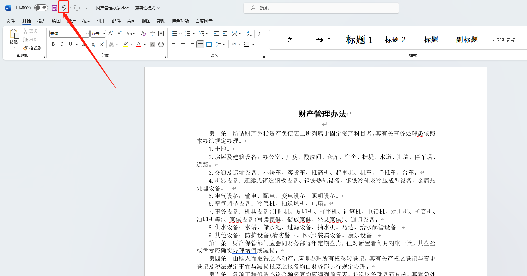The height and width of the screenshot is (276, 527).
Task: Toggle the AutoSave switch
Action: (x=41, y=8)
